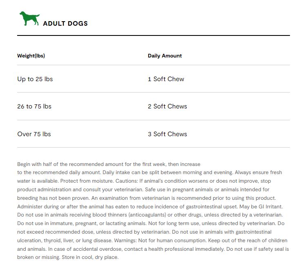Click the green dog icon

click(29, 19)
